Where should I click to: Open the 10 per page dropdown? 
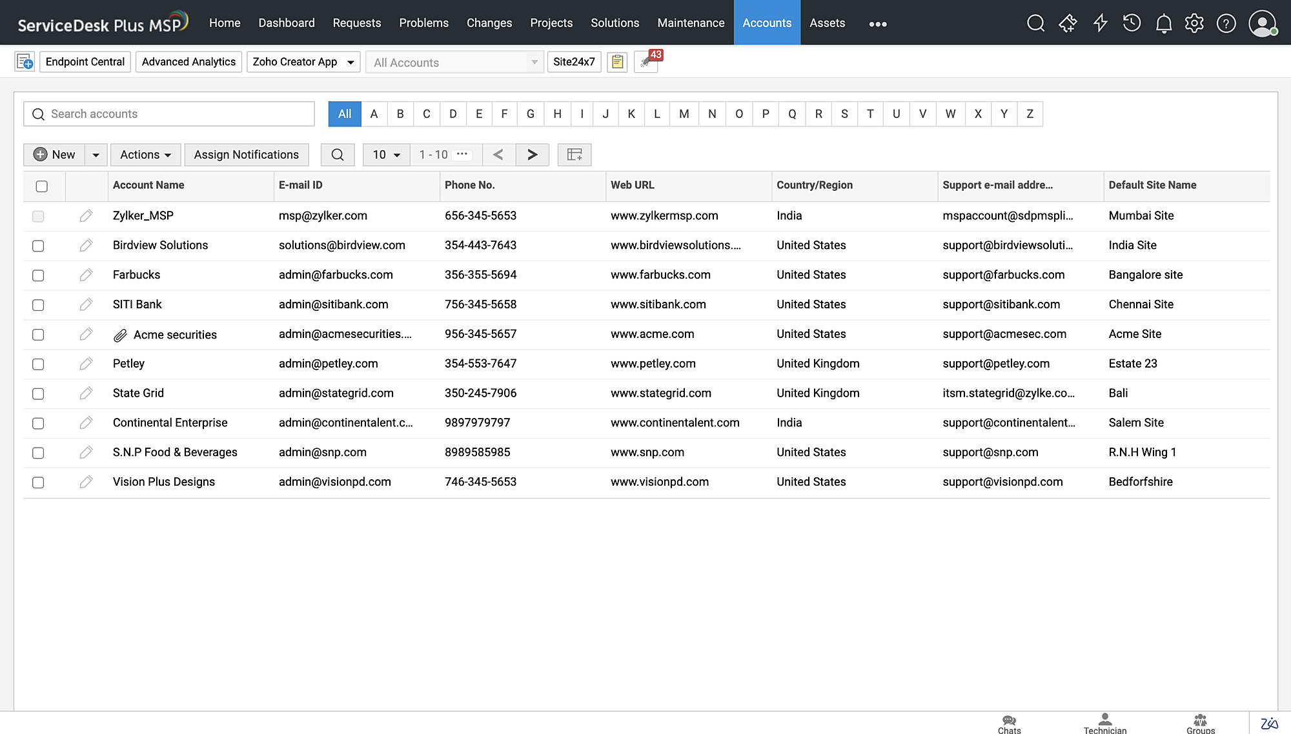coord(386,155)
